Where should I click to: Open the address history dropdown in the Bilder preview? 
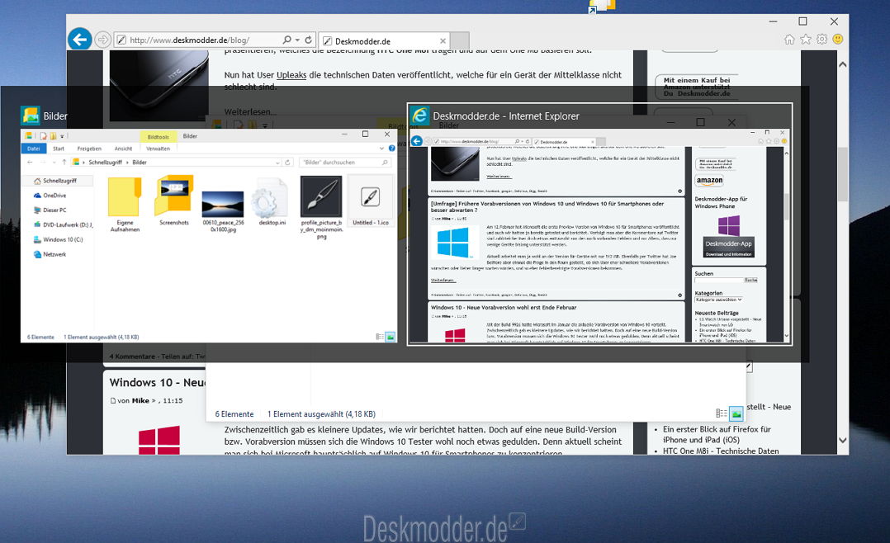pos(277,163)
